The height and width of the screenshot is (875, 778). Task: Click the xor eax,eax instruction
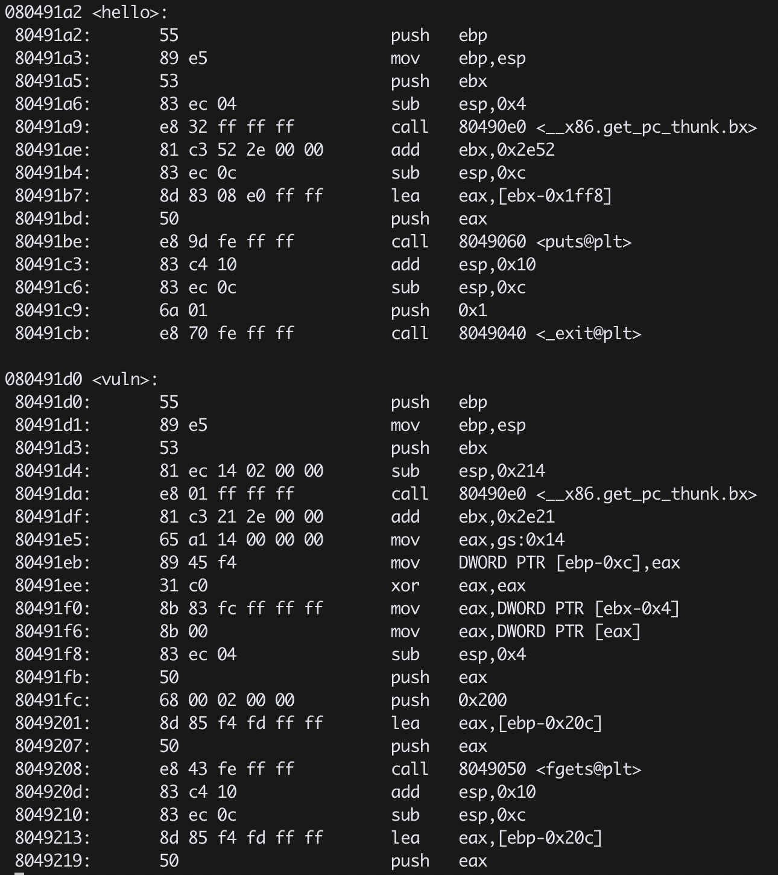[x=458, y=586]
